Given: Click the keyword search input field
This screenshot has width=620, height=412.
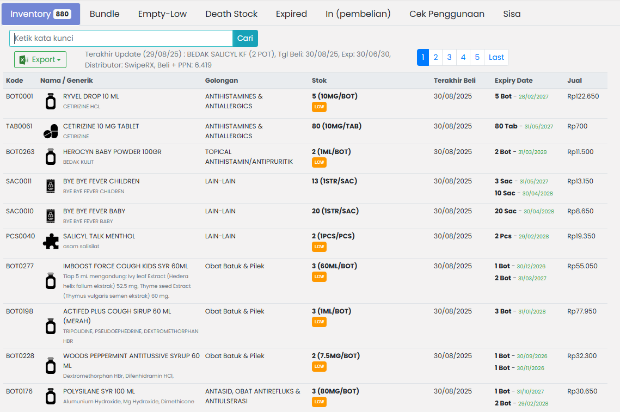Looking at the screenshot, I should pos(121,39).
